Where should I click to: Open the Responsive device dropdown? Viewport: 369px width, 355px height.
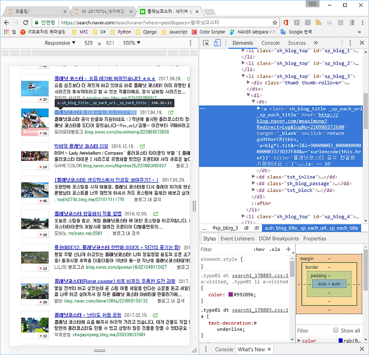pyautogui.click(x=60, y=43)
